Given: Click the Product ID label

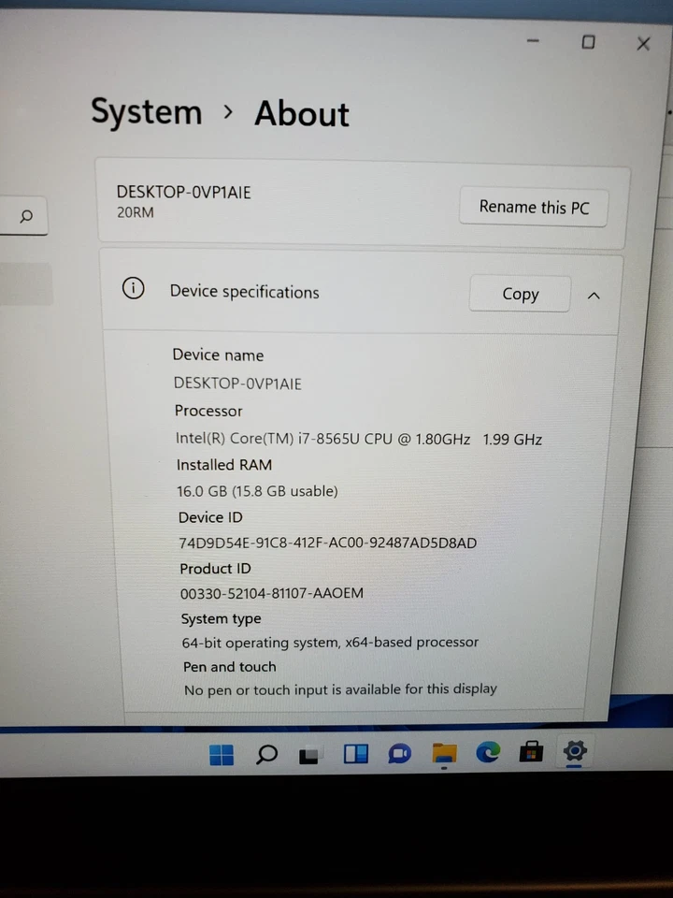Looking at the screenshot, I should [215, 568].
